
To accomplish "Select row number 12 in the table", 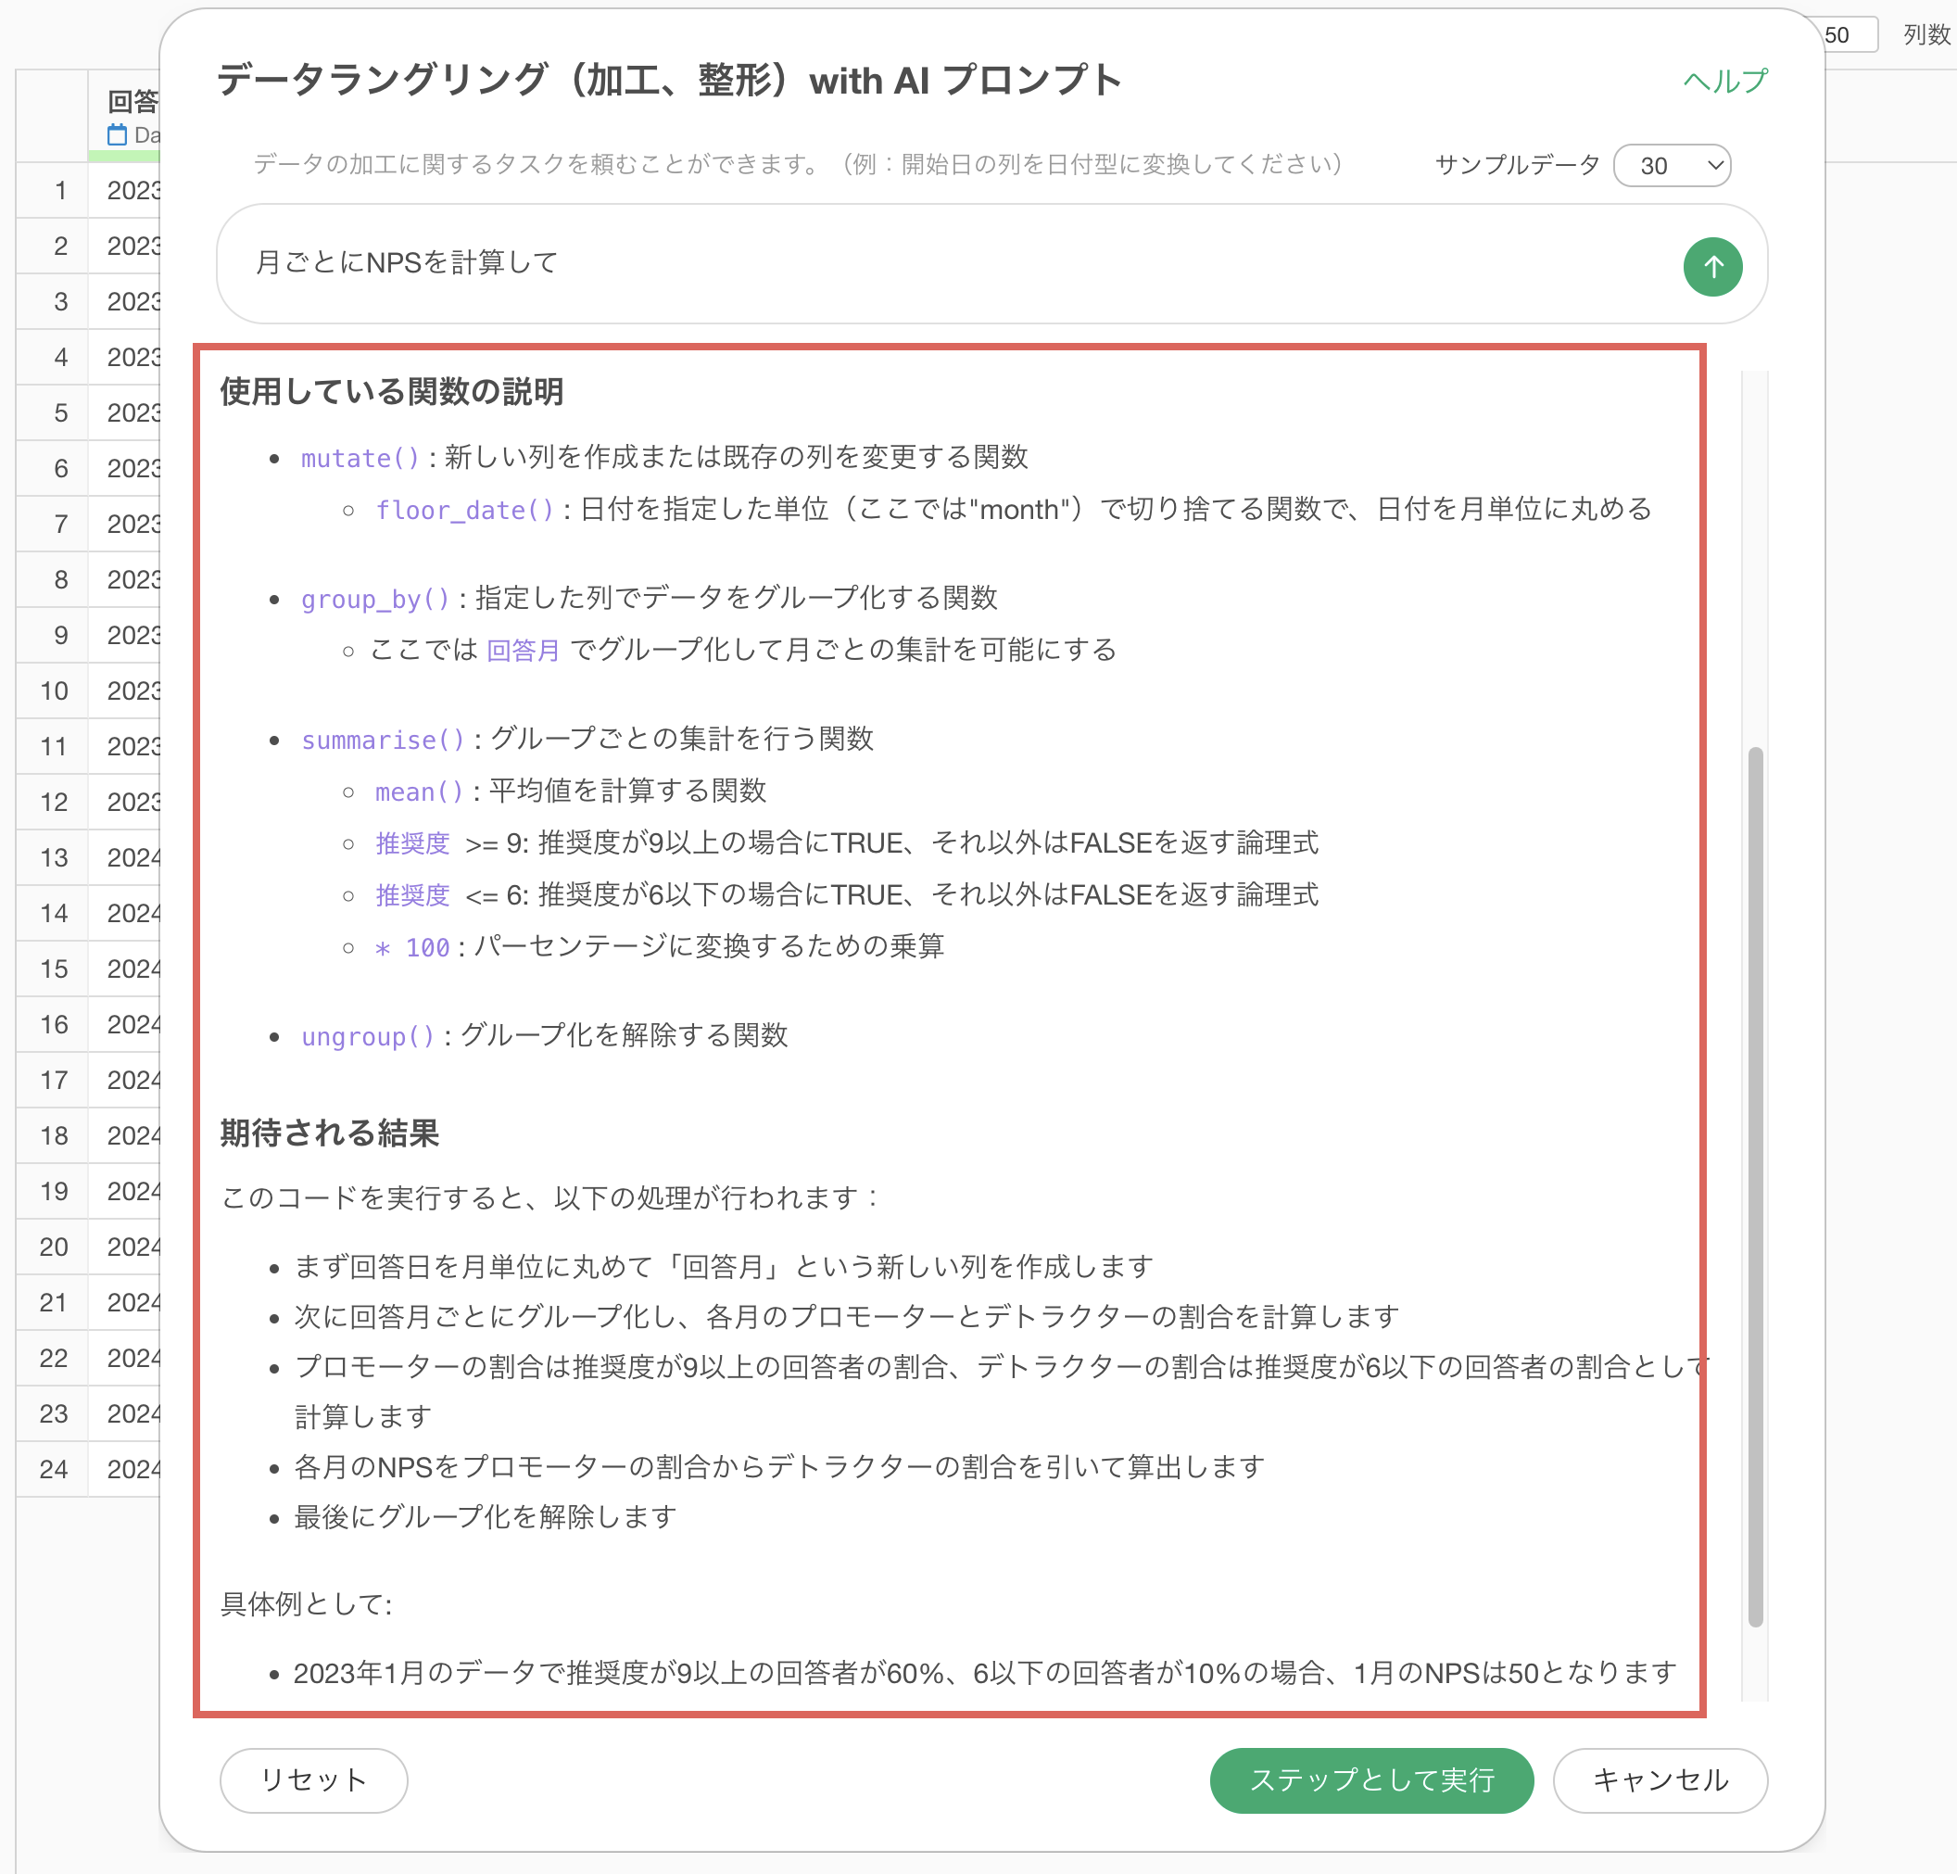I will click(54, 802).
